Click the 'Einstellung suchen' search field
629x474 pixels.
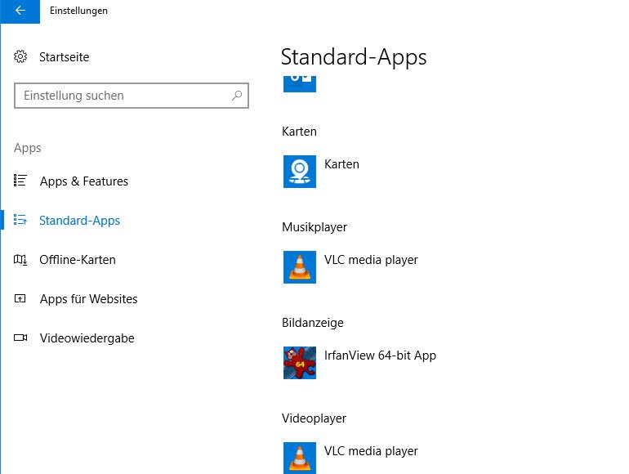coord(123,96)
